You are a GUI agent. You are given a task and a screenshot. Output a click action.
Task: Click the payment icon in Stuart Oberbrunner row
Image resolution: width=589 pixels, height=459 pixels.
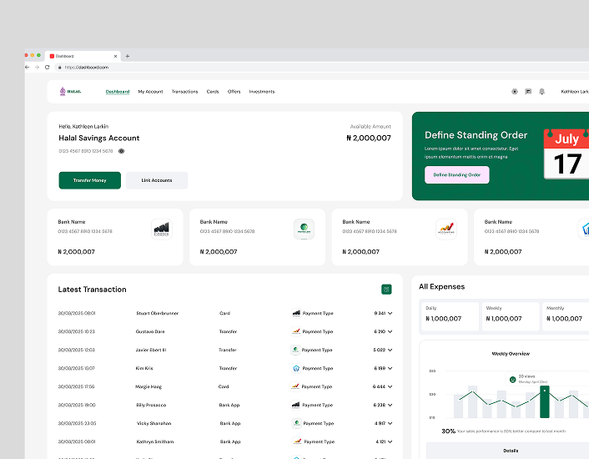coord(296,313)
